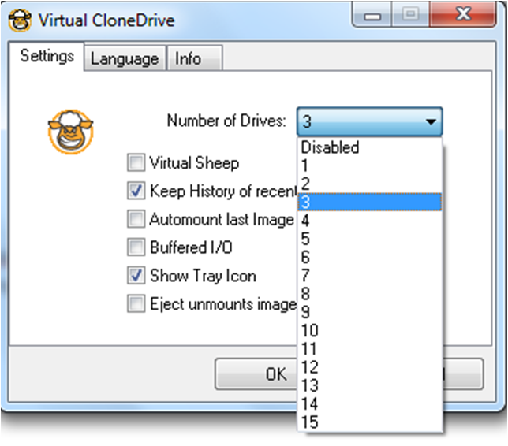Minimize the Virtual CloneDrive window

pyautogui.click(x=372, y=15)
